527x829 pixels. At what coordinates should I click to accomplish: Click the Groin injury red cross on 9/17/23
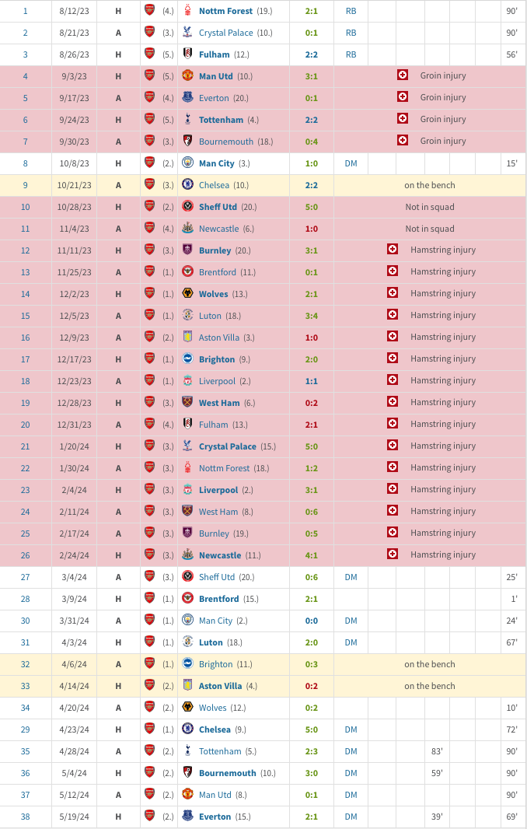pyautogui.click(x=403, y=97)
